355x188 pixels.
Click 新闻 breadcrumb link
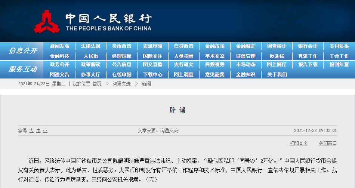click(146, 84)
